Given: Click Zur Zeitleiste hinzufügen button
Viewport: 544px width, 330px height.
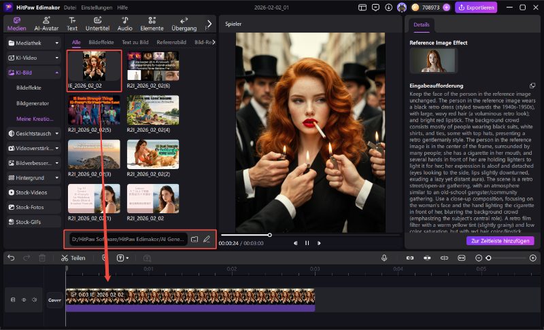Looking at the screenshot, I should click(x=502, y=241).
